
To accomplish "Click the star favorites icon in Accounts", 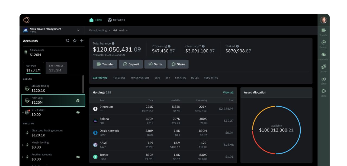I will pyautogui.click(x=75, y=41).
